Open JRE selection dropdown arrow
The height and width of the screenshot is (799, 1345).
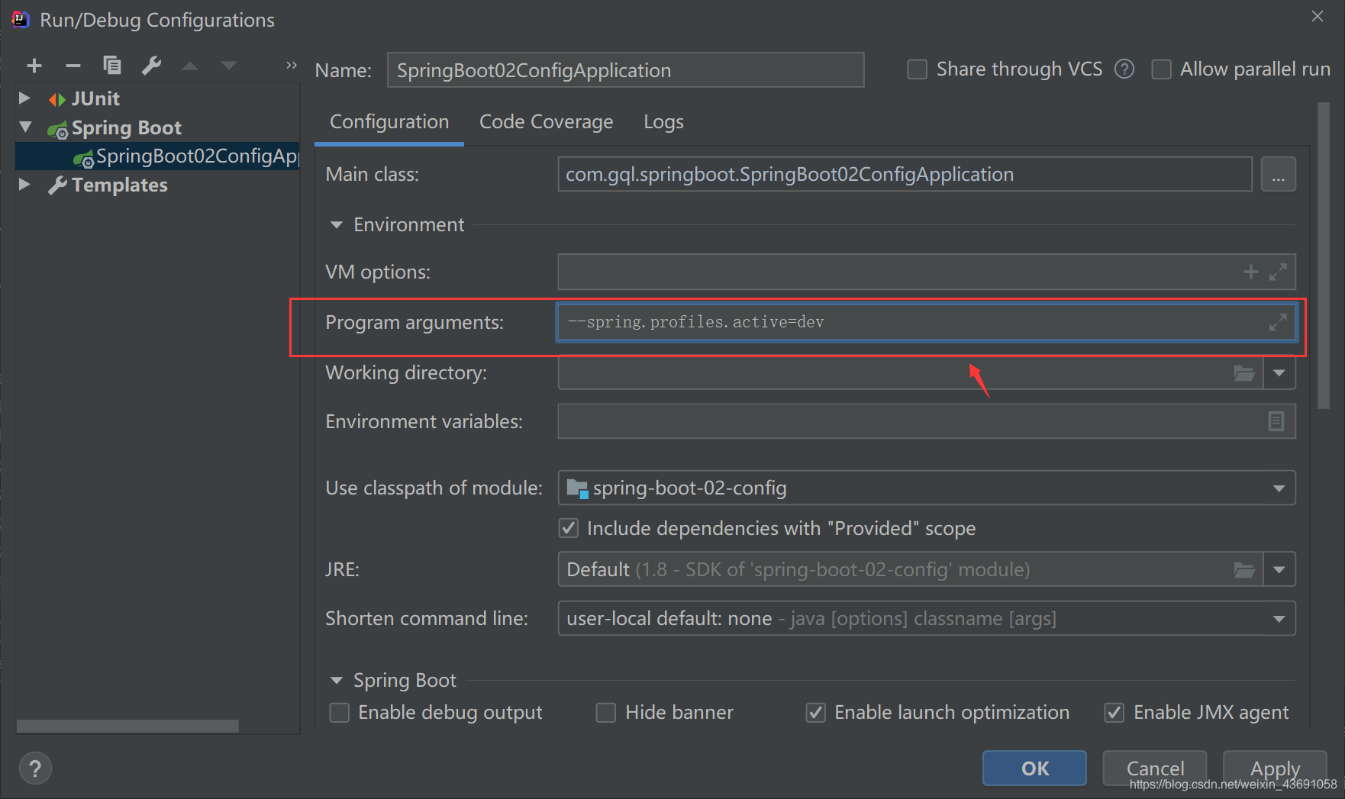point(1280,569)
